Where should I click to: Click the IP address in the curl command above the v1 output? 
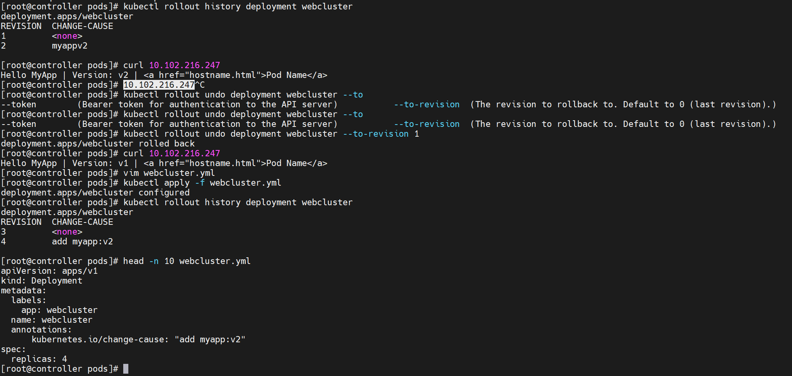(x=184, y=154)
